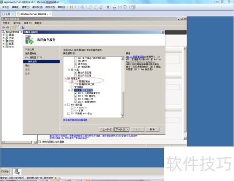Image resolution: width=234 pixels, height=181 pixels.
Task: Toggle the VMware library sidebar view
Action: [109, 7]
